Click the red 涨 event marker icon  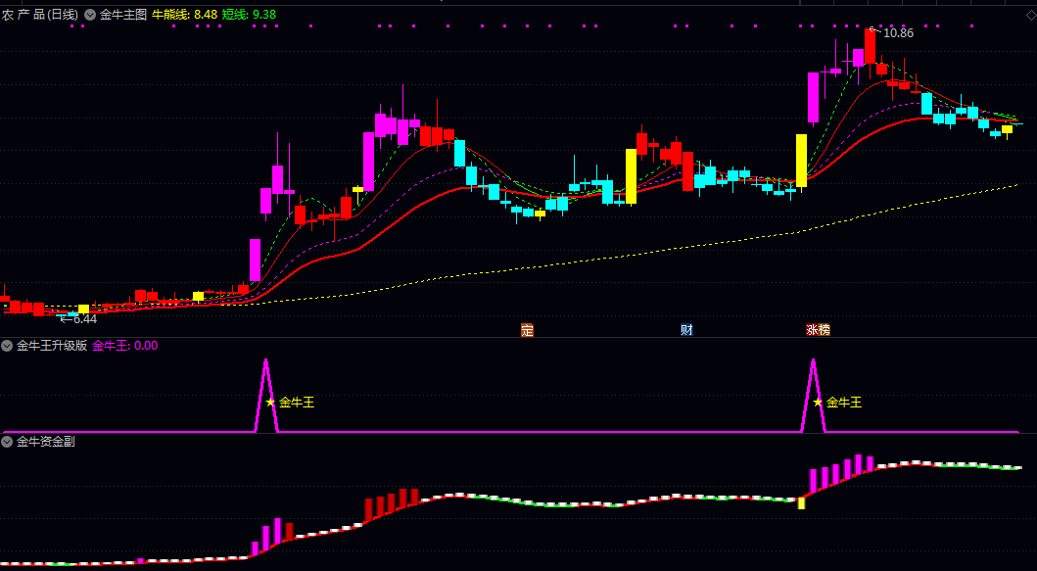click(812, 329)
